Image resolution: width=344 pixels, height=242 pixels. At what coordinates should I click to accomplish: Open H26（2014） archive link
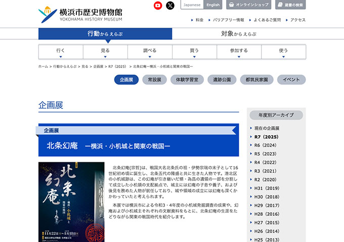pos(267,231)
